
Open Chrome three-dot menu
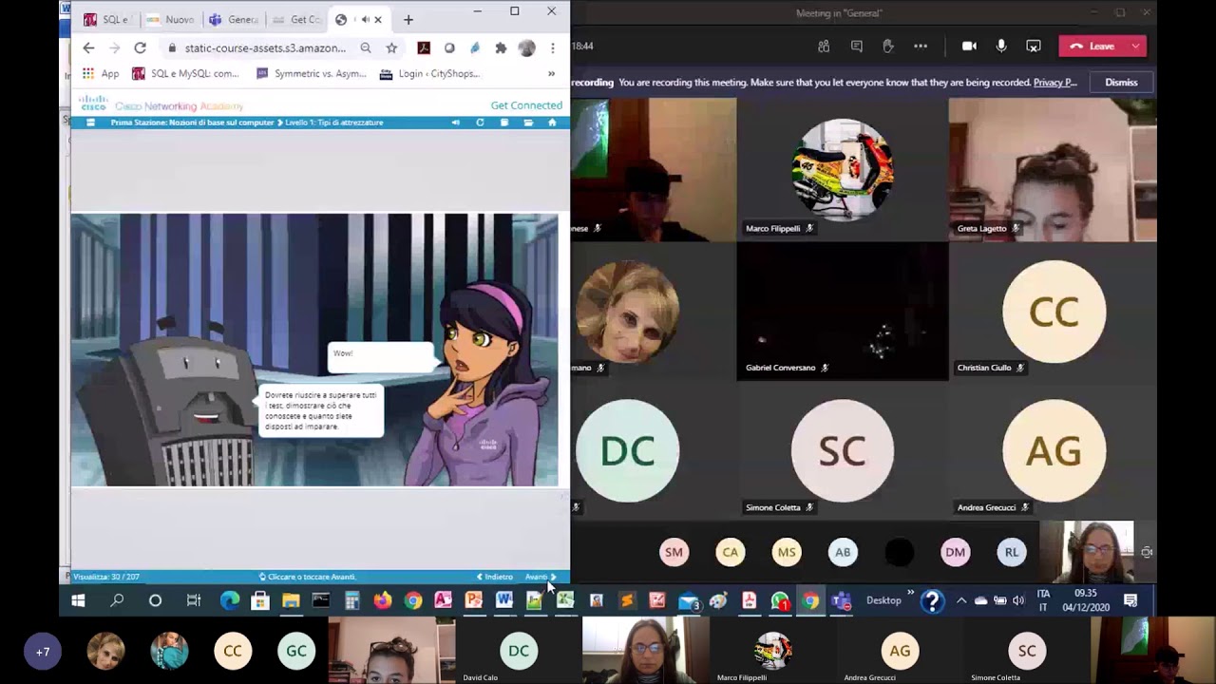[552, 47]
